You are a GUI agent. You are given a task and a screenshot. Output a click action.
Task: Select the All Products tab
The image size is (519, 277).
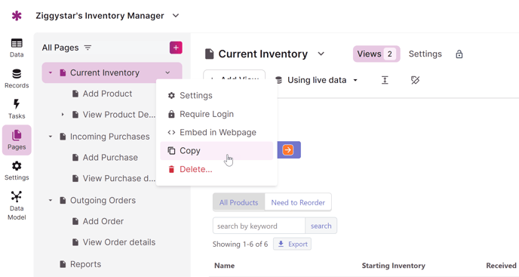click(238, 202)
